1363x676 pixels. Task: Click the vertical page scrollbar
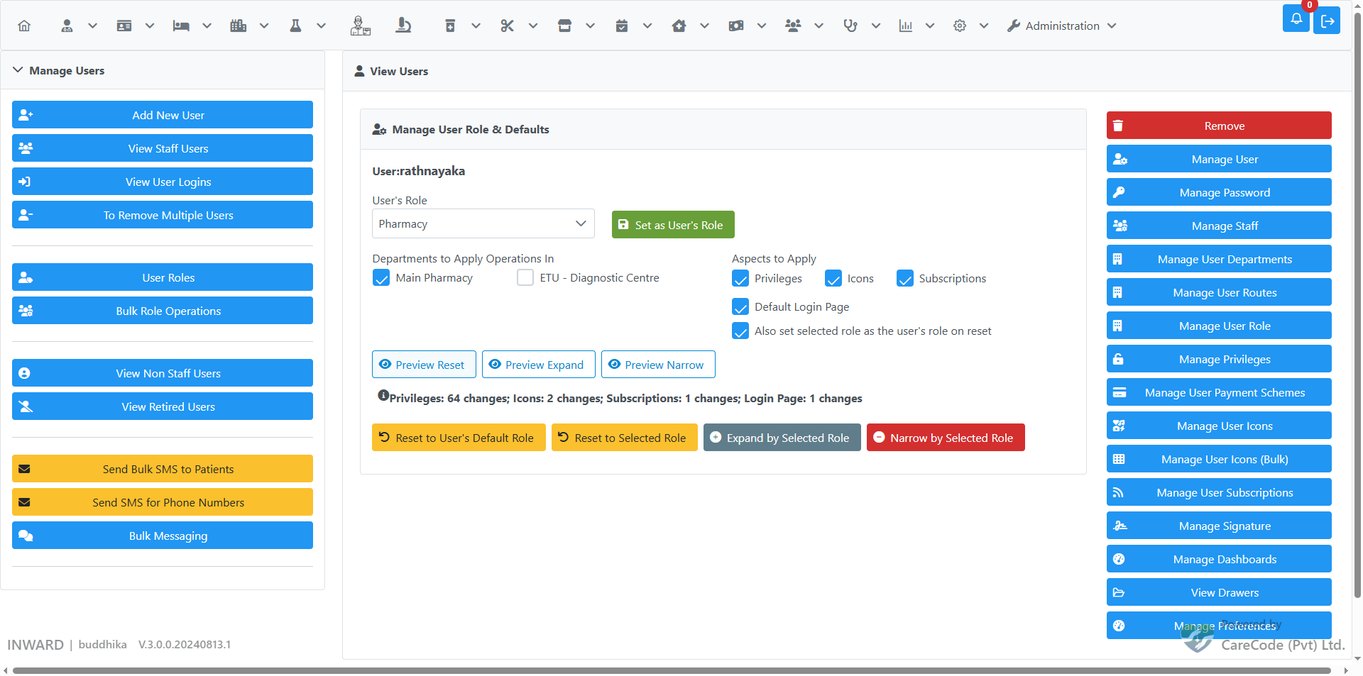[x=1357, y=305]
